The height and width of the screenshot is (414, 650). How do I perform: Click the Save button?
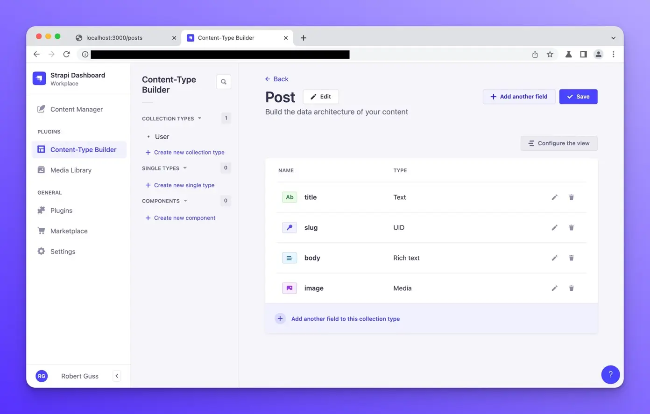pyautogui.click(x=578, y=97)
